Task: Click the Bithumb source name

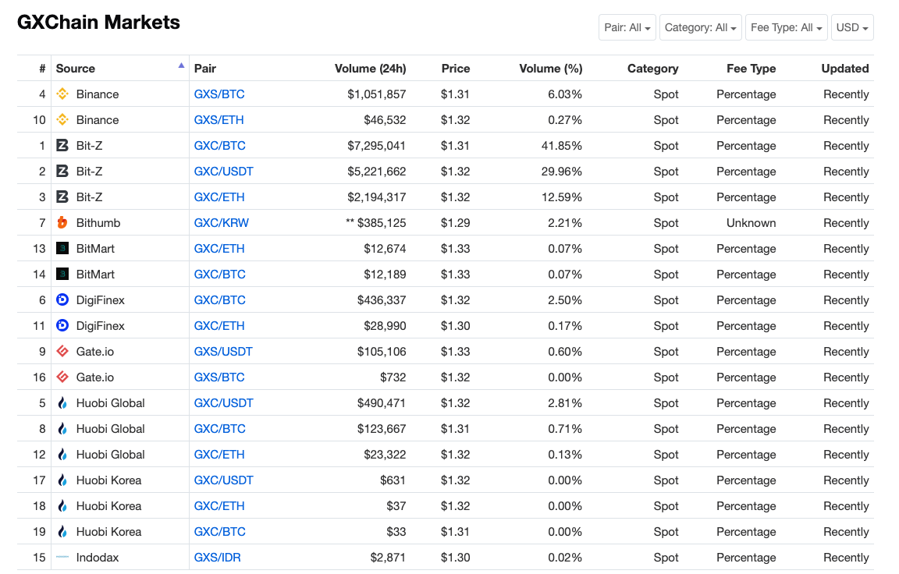Action: [x=98, y=223]
